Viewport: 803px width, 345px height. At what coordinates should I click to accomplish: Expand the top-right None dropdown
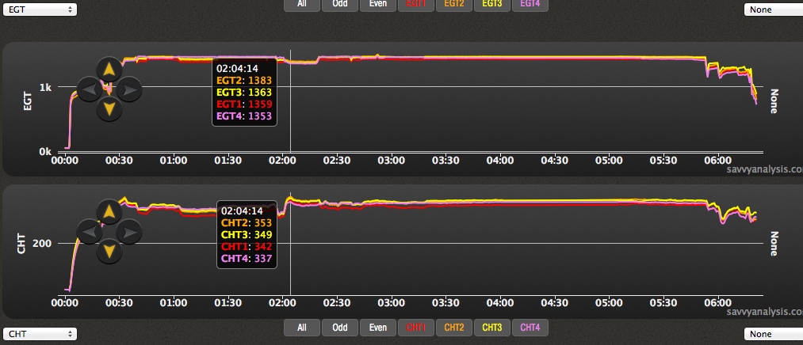tap(773, 9)
